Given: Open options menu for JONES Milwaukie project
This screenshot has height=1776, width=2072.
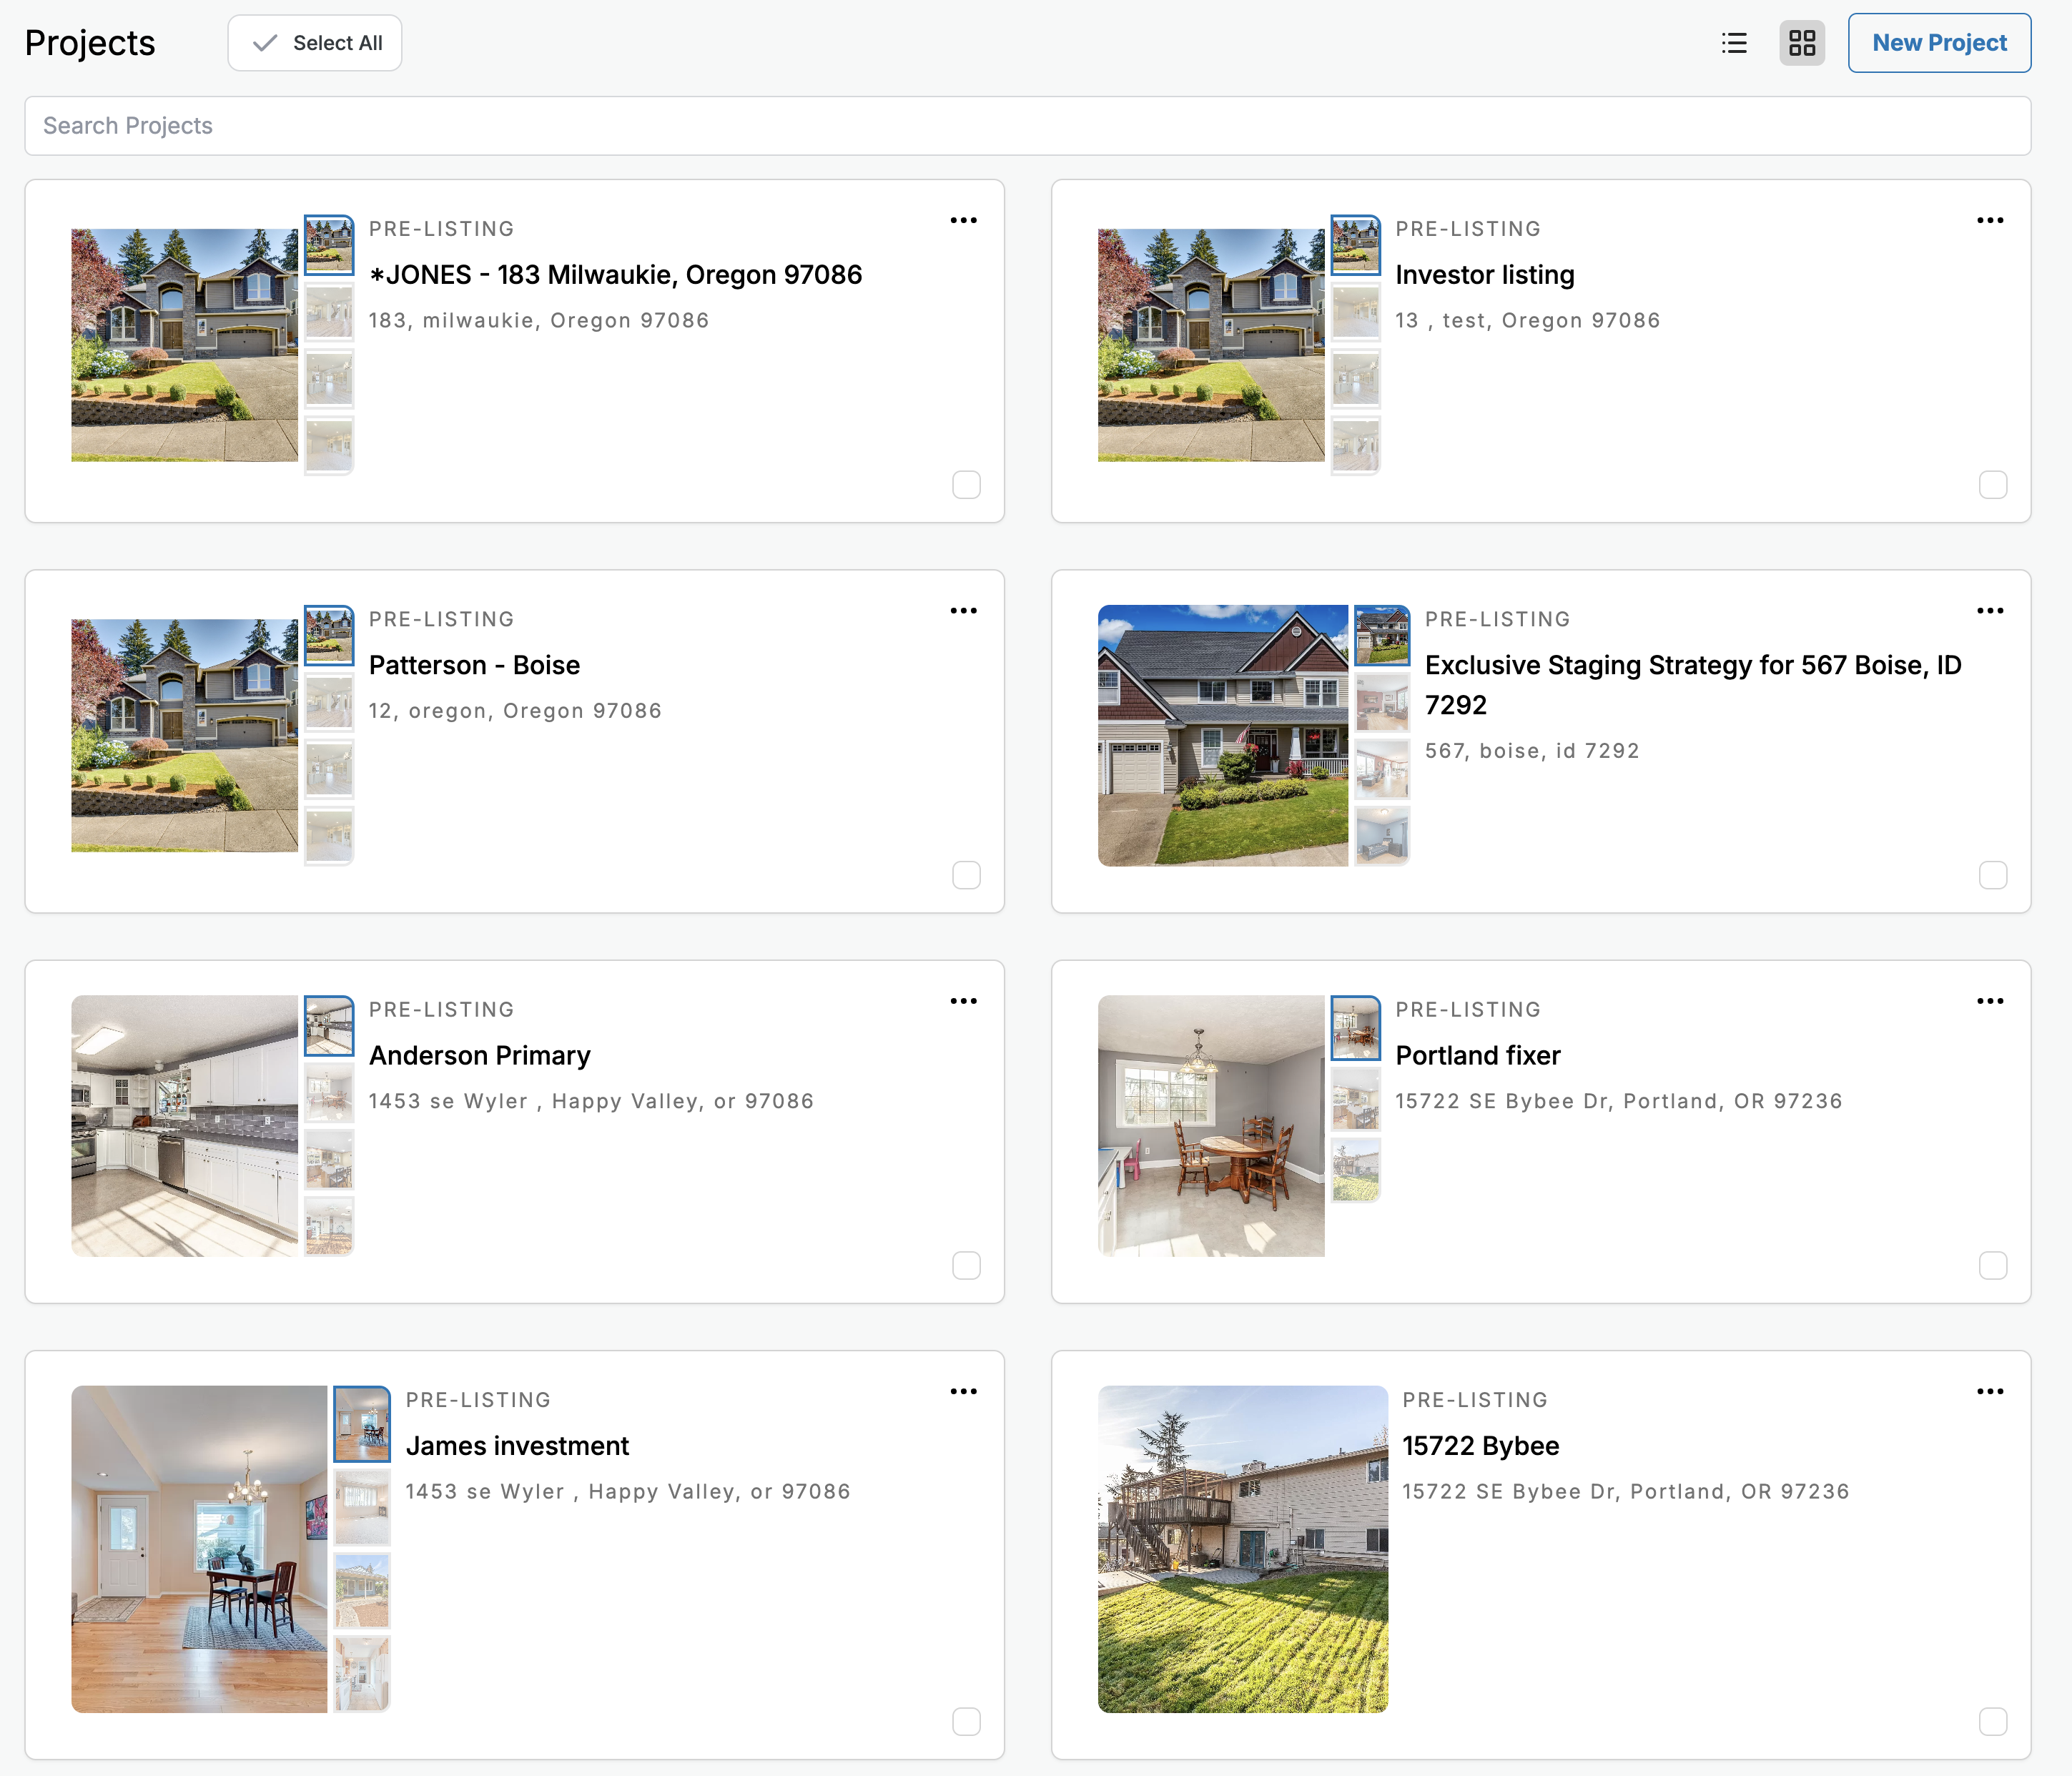Looking at the screenshot, I should 963,220.
